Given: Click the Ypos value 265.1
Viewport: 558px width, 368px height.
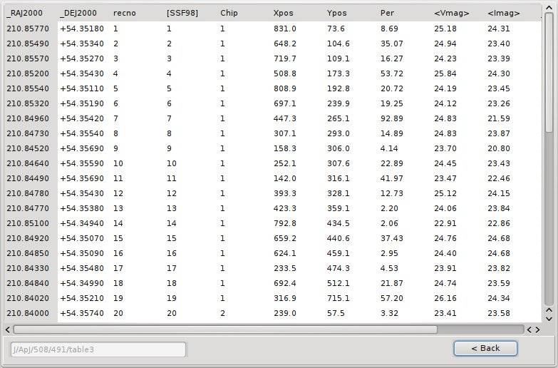Looking at the screenshot, I should click(x=338, y=118).
